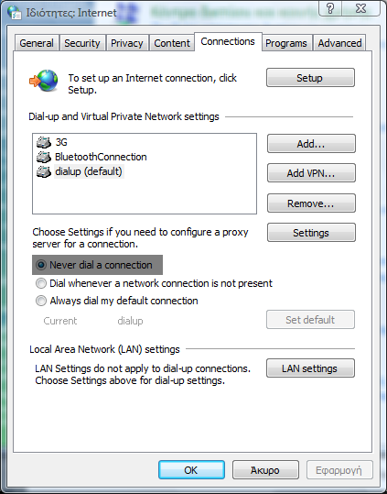Select the BluetoothConnection list entry
The image size is (387, 494).
point(101,157)
